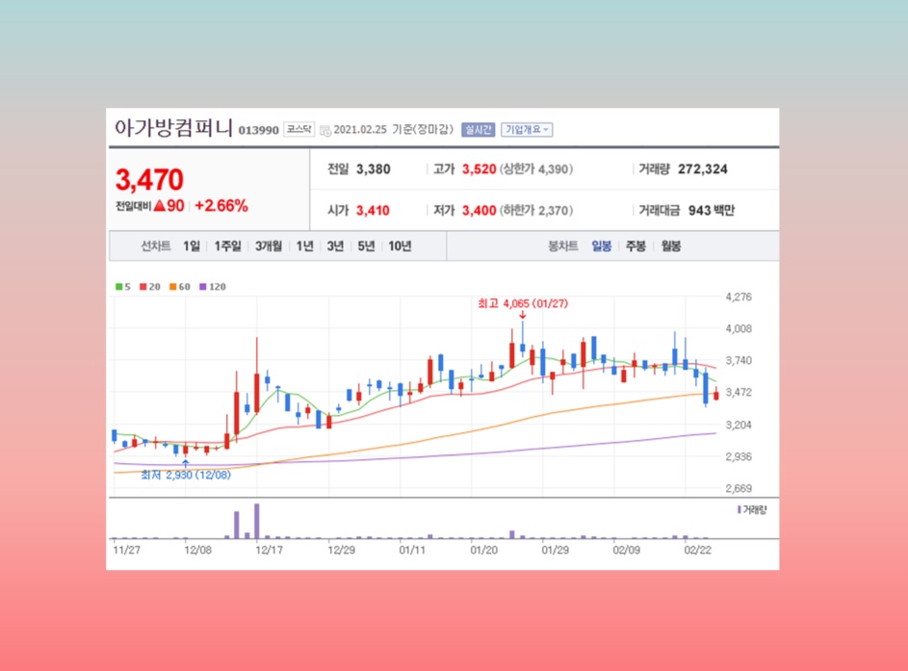Screen dimensions: 908x671
Task: Click the 02/22 date axis label
Action: click(698, 550)
